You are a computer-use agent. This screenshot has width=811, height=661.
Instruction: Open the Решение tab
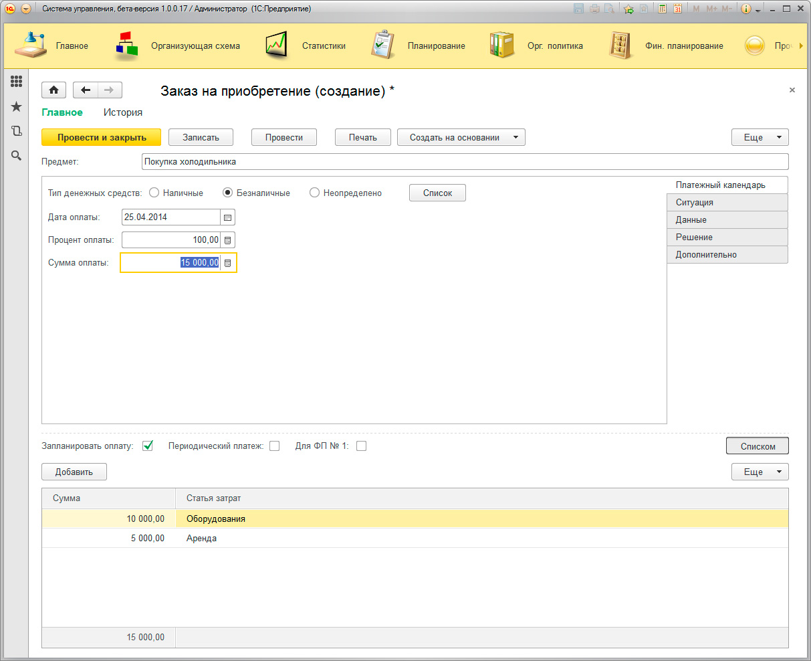click(x=727, y=237)
